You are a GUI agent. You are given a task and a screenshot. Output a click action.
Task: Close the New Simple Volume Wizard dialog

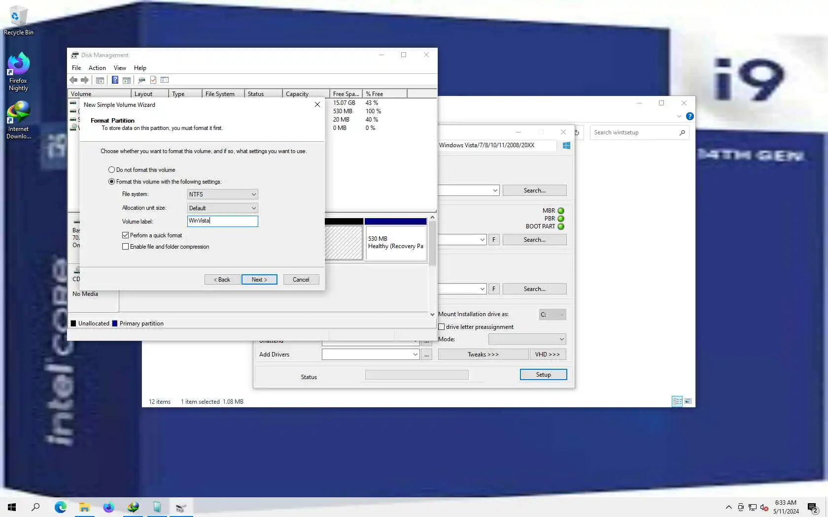317,104
